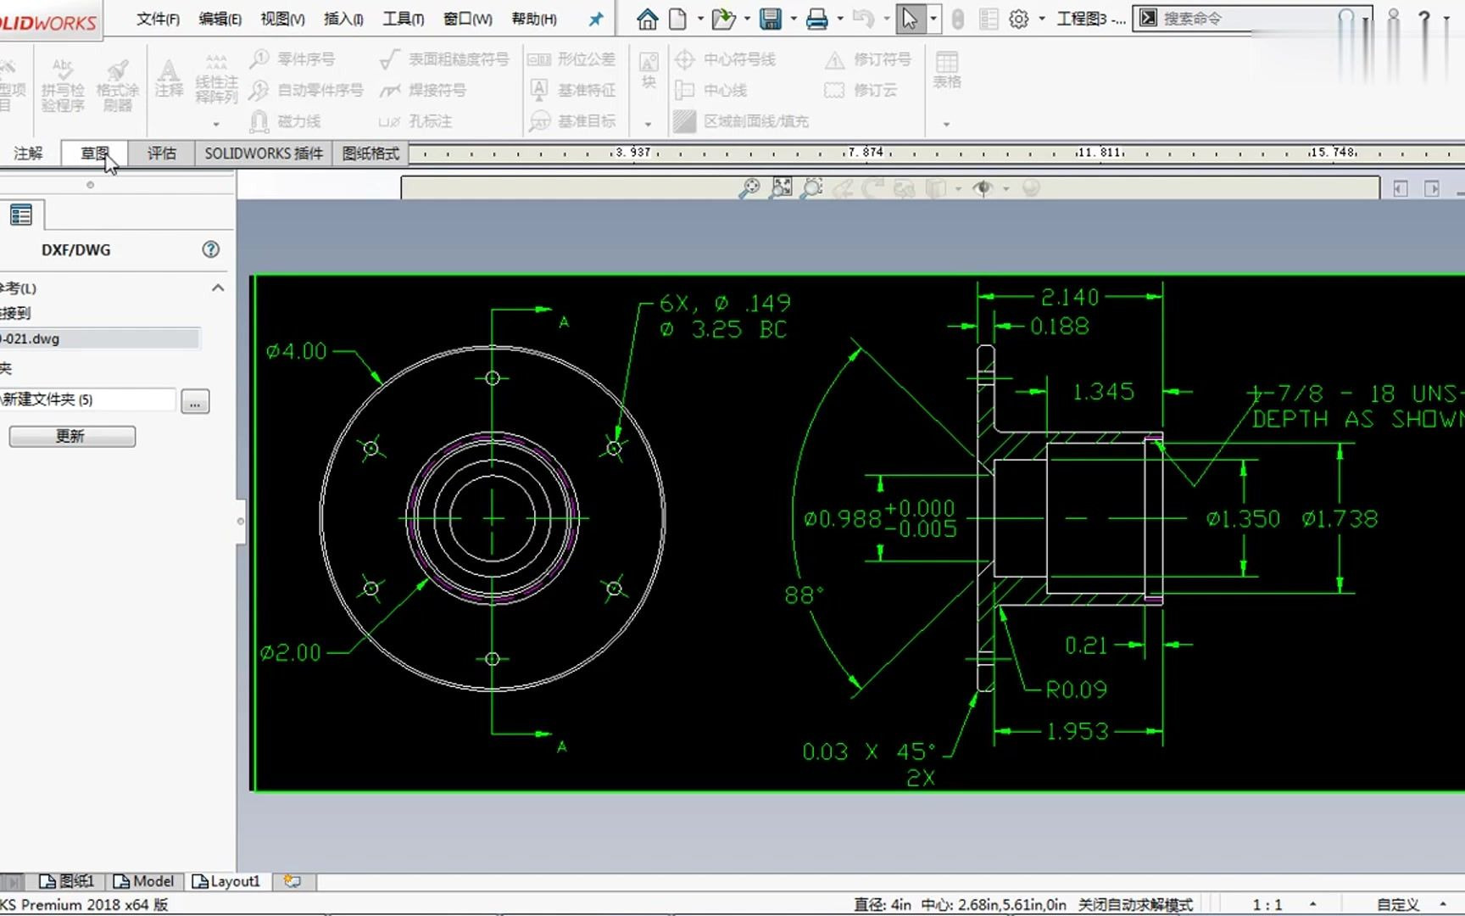Viewport: 1465px width, 916px height.
Task: Click the user login icon
Action: [1393, 19]
